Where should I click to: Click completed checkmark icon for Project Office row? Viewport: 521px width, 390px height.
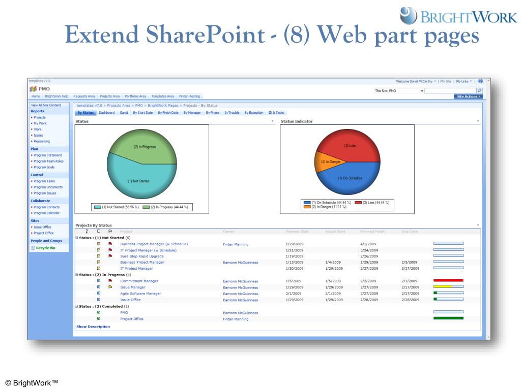pos(99,319)
